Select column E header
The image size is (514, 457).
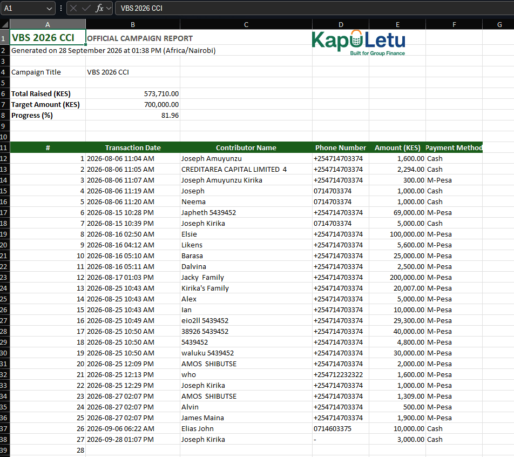[397, 24]
